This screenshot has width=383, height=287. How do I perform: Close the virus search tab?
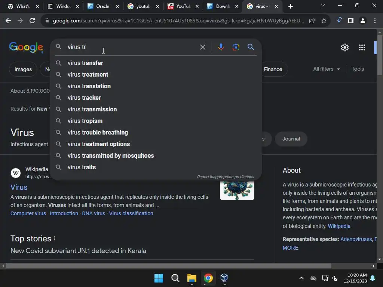click(x=276, y=7)
